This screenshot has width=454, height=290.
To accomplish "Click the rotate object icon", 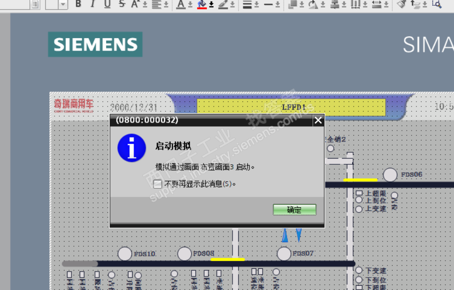I will (x=313, y=4).
